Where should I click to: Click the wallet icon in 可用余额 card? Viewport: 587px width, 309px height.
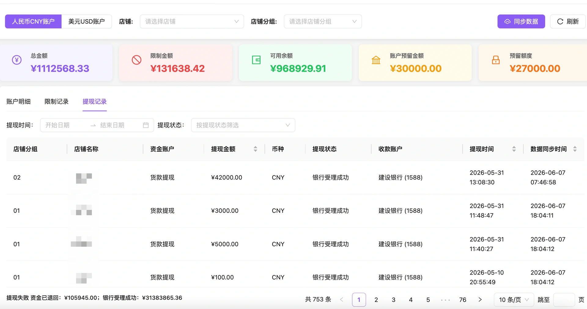point(256,60)
